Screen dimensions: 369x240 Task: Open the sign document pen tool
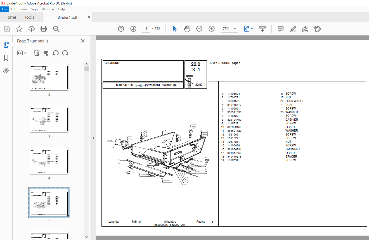coord(305,29)
